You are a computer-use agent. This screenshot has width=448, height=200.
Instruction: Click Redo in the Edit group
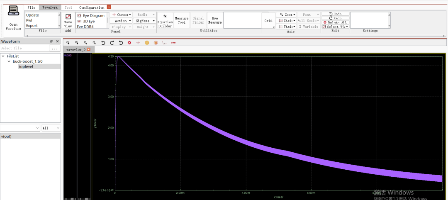pos(335,18)
